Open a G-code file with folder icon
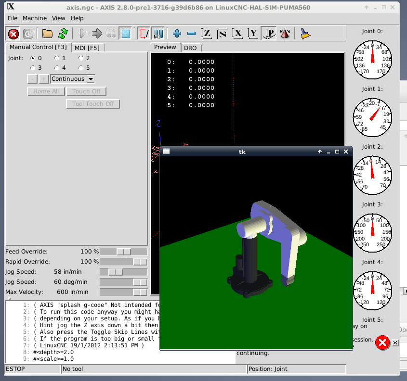The width and height of the screenshot is (407, 381). pos(47,34)
